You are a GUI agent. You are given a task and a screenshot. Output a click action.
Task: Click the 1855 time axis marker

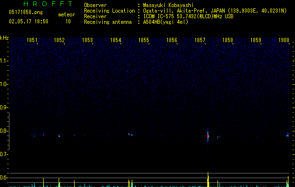click(x=144, y=40)
